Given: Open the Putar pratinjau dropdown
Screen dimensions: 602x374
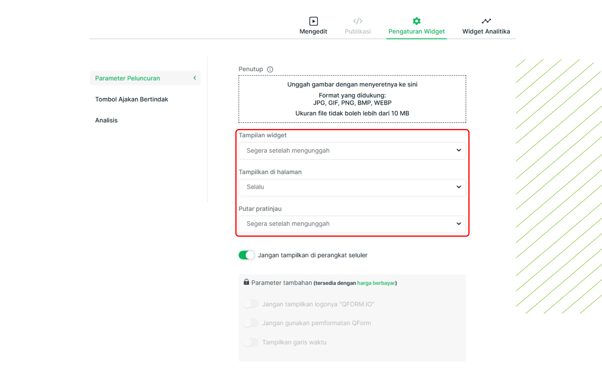Looking at the screenshot, I should (x=352, y=224).
